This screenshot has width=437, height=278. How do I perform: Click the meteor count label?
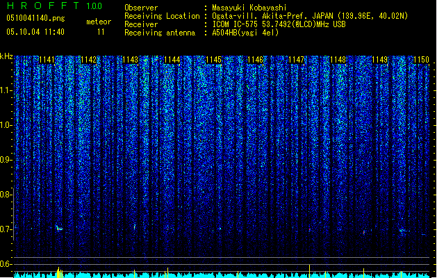99,22
